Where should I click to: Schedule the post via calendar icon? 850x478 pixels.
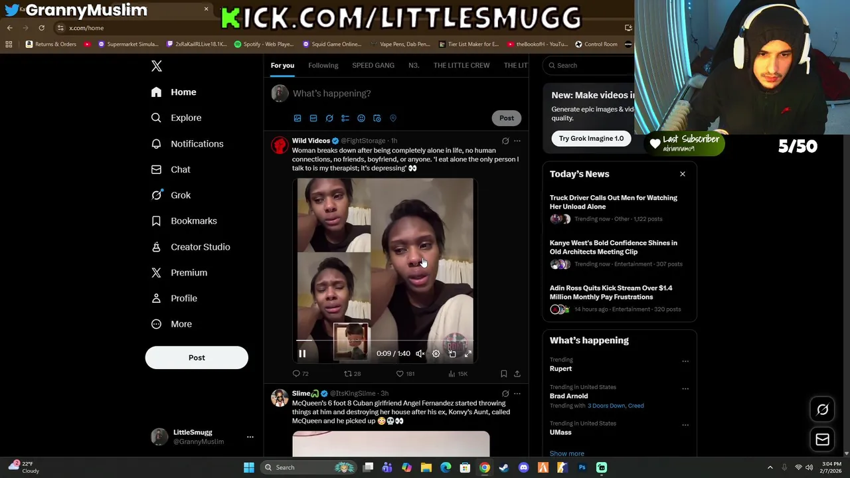[377, 118]
